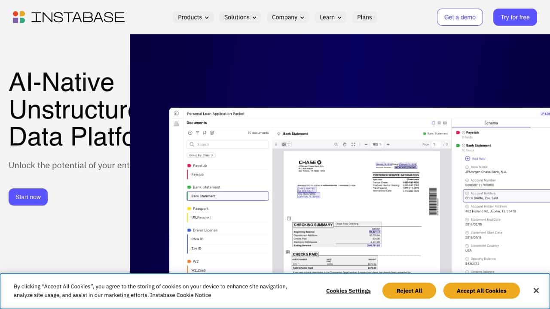The image size is (550, 309).
Task: Open the Company dropdown
Action: [288, 17]
